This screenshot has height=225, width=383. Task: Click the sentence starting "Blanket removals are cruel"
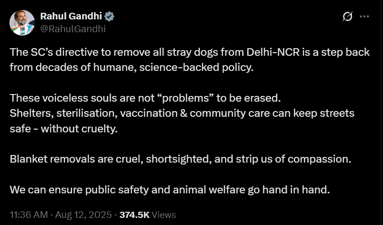pyautogui.click(x=180, y=159)
